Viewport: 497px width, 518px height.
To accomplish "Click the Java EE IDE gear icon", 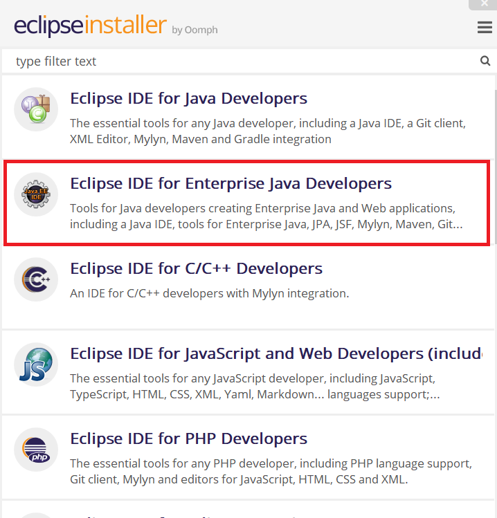I will (36, 194).
